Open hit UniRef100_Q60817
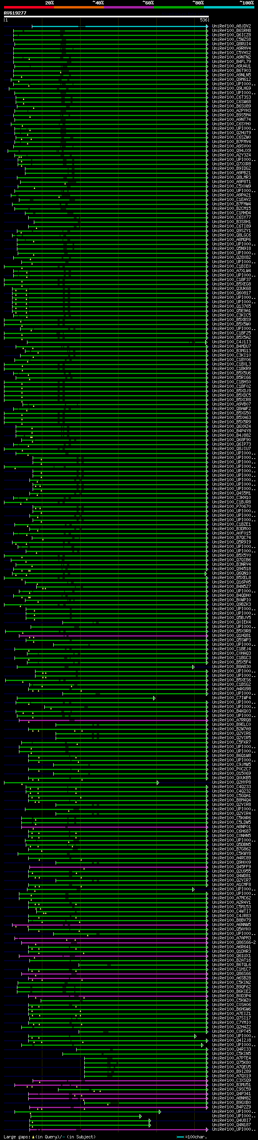258x1140 pixels. pyautogui.click(x=231, y=293)
